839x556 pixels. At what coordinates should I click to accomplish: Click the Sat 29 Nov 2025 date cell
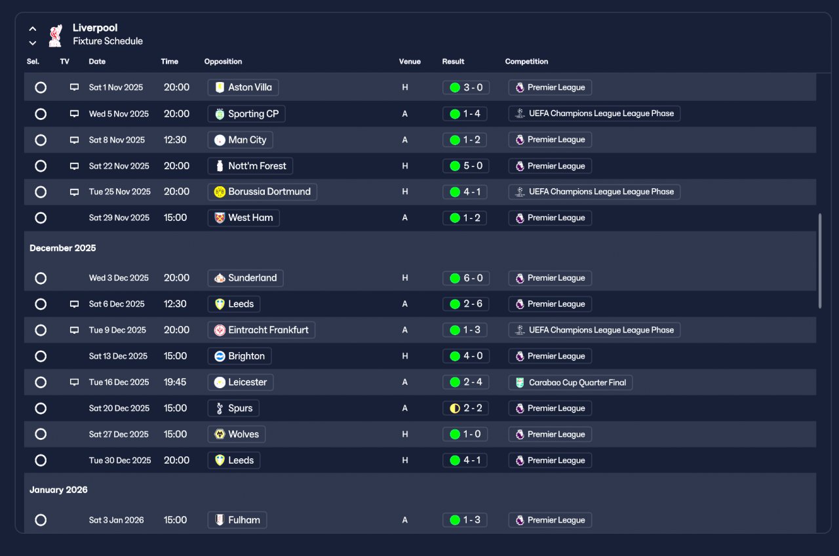(x=119, y=218)
